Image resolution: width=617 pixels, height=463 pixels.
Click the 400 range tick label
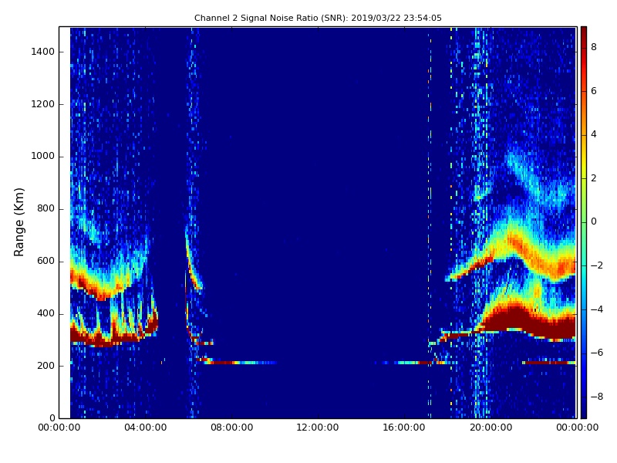pos(46,313)
